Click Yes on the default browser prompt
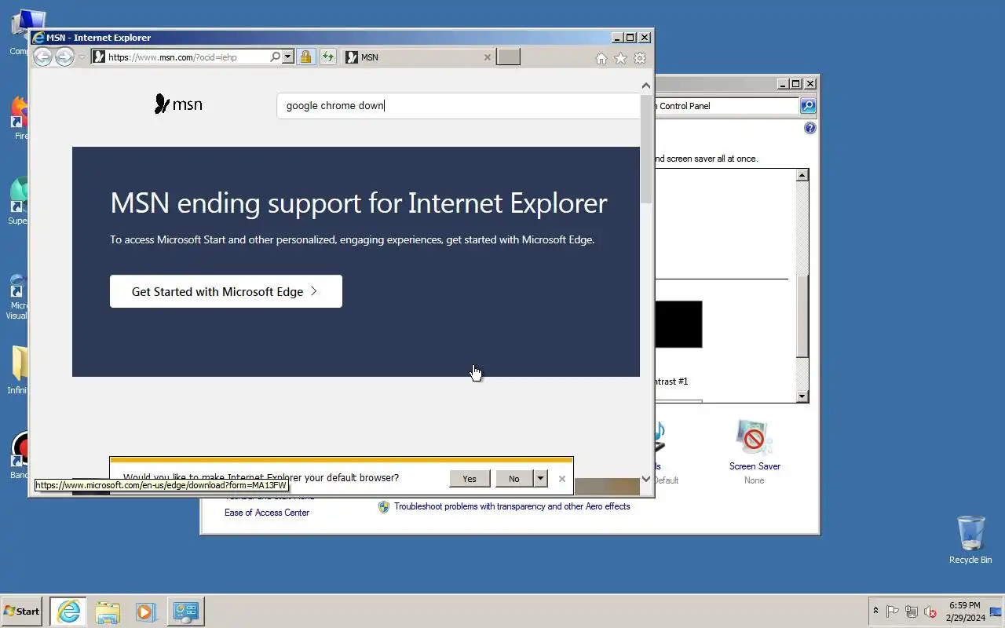 coord(470,478)
